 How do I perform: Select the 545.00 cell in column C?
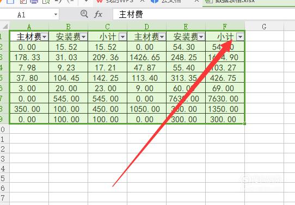pyautogui.click(x=107, y=98)
